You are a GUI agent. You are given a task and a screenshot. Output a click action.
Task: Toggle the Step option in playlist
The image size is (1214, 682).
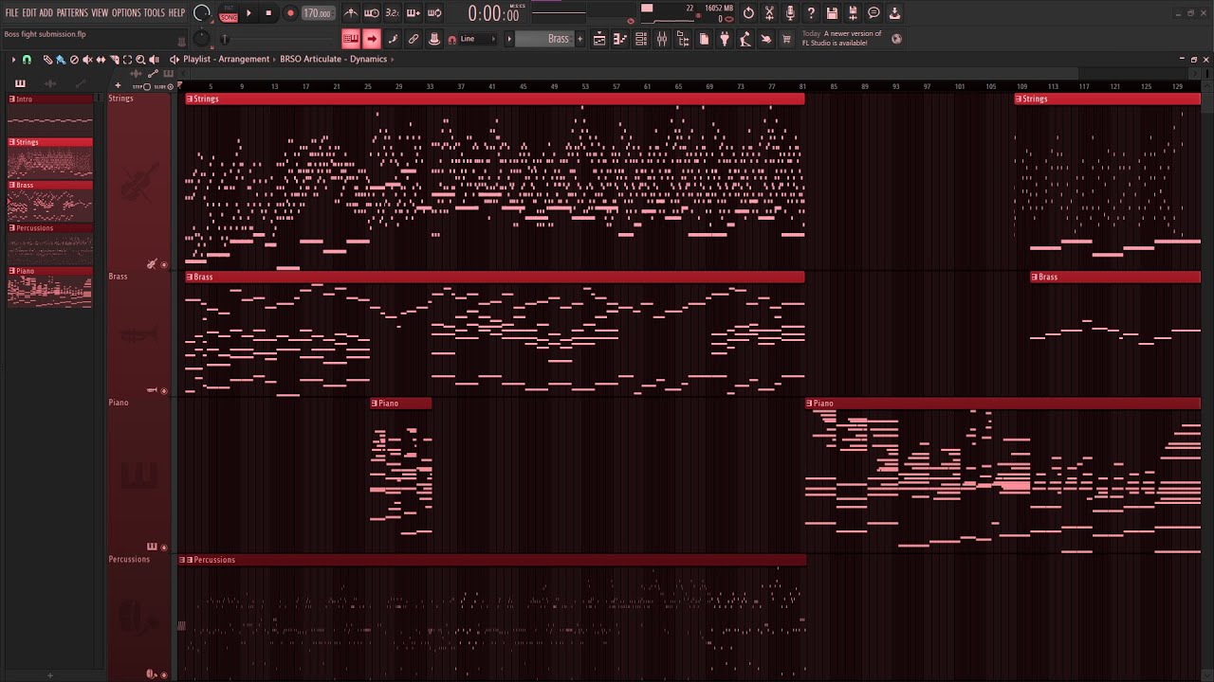pyautogui.click(x=141, y=86)
